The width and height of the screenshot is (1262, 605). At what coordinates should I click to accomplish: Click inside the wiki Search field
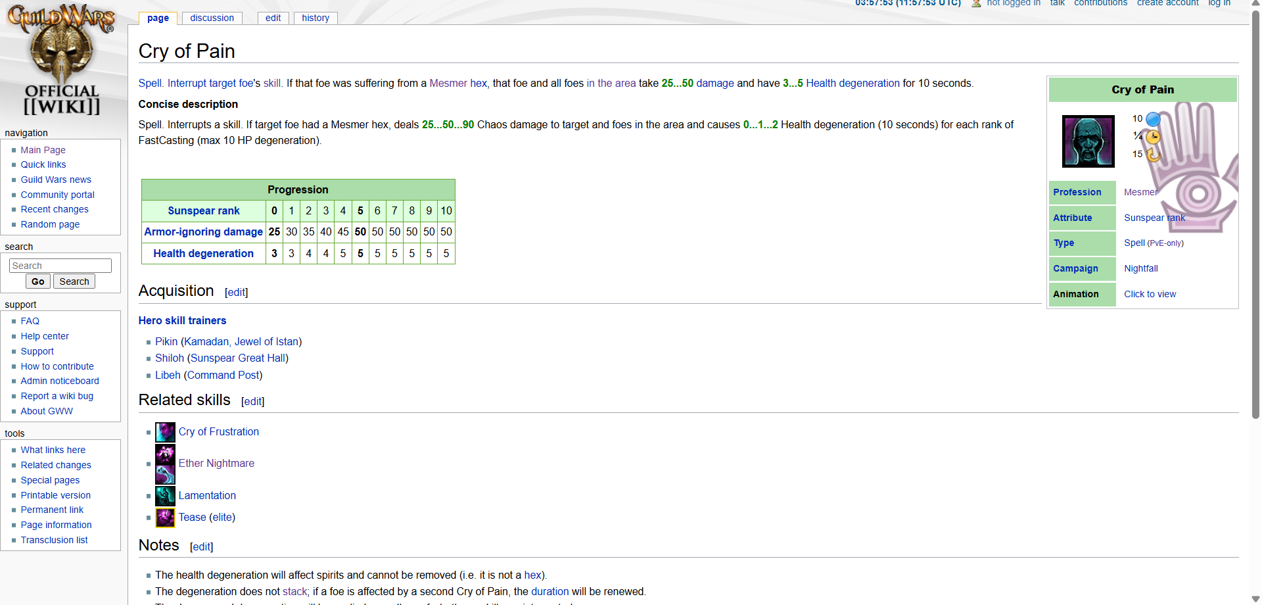pyautogui.click(x=60, y=266)
